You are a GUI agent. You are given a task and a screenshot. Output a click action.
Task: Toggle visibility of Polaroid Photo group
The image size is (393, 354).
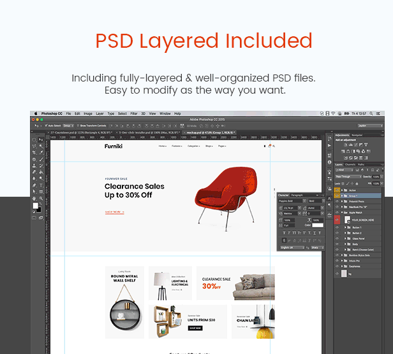[x=337, y=201]
